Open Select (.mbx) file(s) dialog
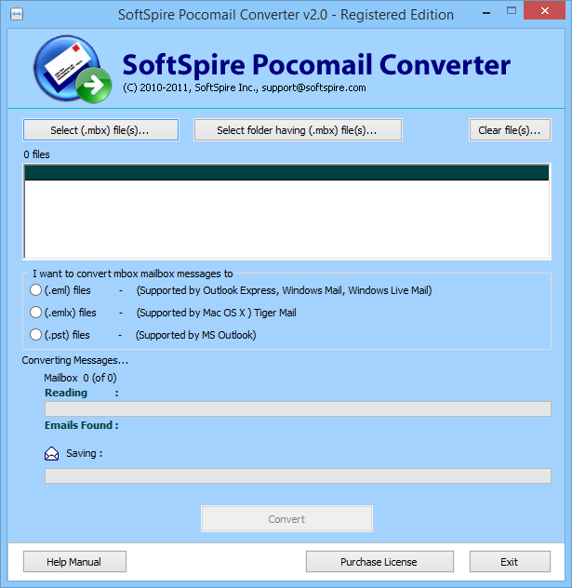Viewport: 572px width, 588px height. [100, 130]
